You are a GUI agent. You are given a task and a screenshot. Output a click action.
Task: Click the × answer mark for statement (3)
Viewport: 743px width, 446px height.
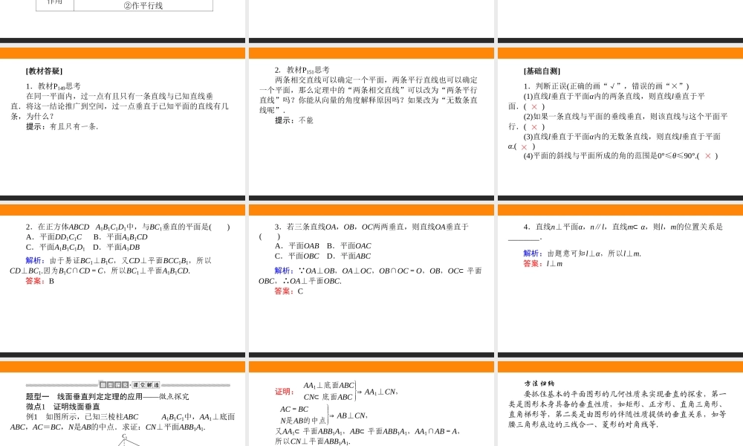point(524,147)
